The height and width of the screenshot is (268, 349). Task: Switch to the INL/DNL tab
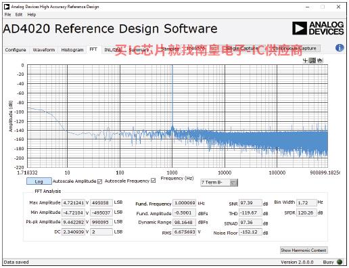tap(112, 49)
